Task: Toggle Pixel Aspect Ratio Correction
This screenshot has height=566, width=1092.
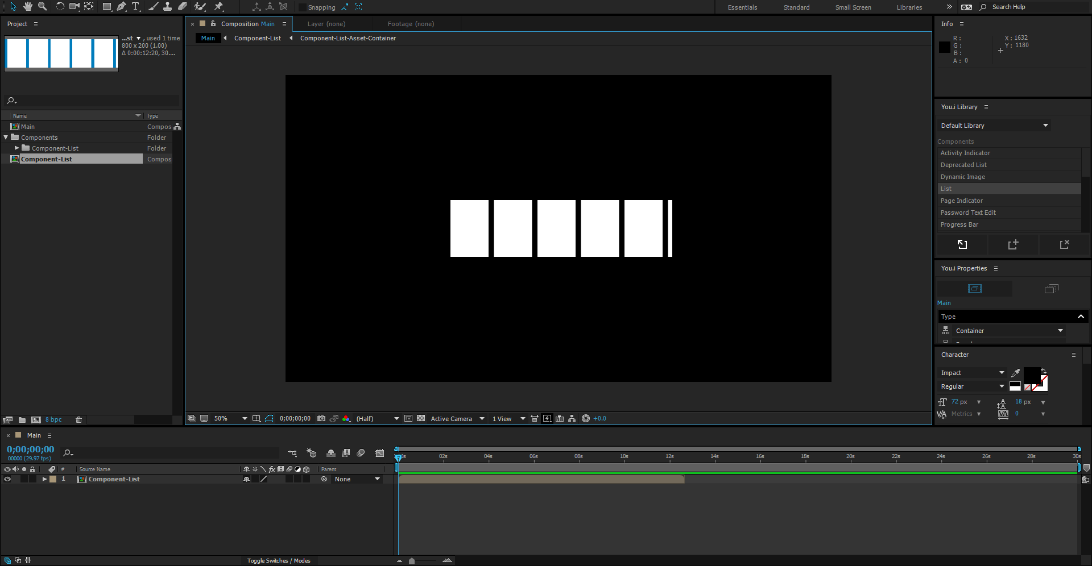Action: (x=535, y=419)
